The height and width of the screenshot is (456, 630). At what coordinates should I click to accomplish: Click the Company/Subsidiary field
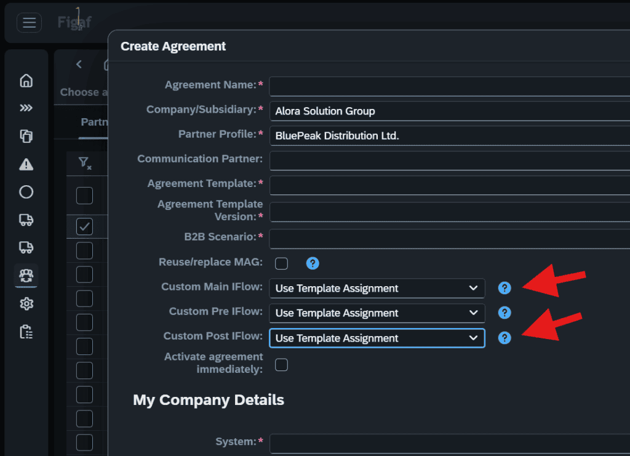450,111
